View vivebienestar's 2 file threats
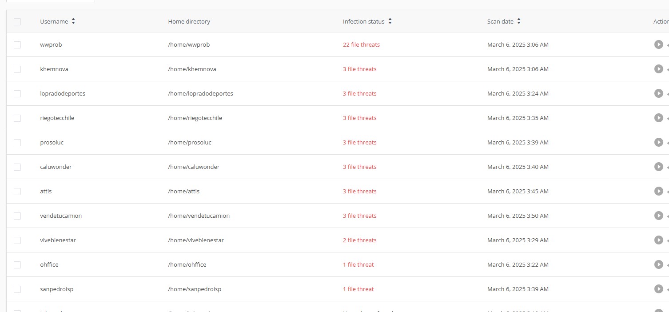The image size is (669, 312). 359,240
